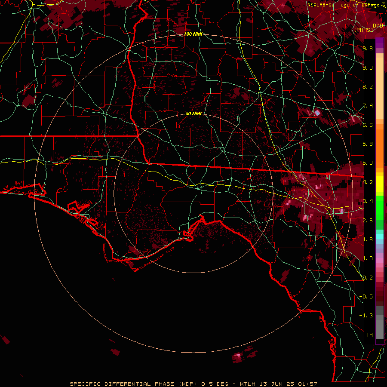Click the bright green segment of the color scale
The height and width of the screenshot is (387, 387).
(380, 207)
